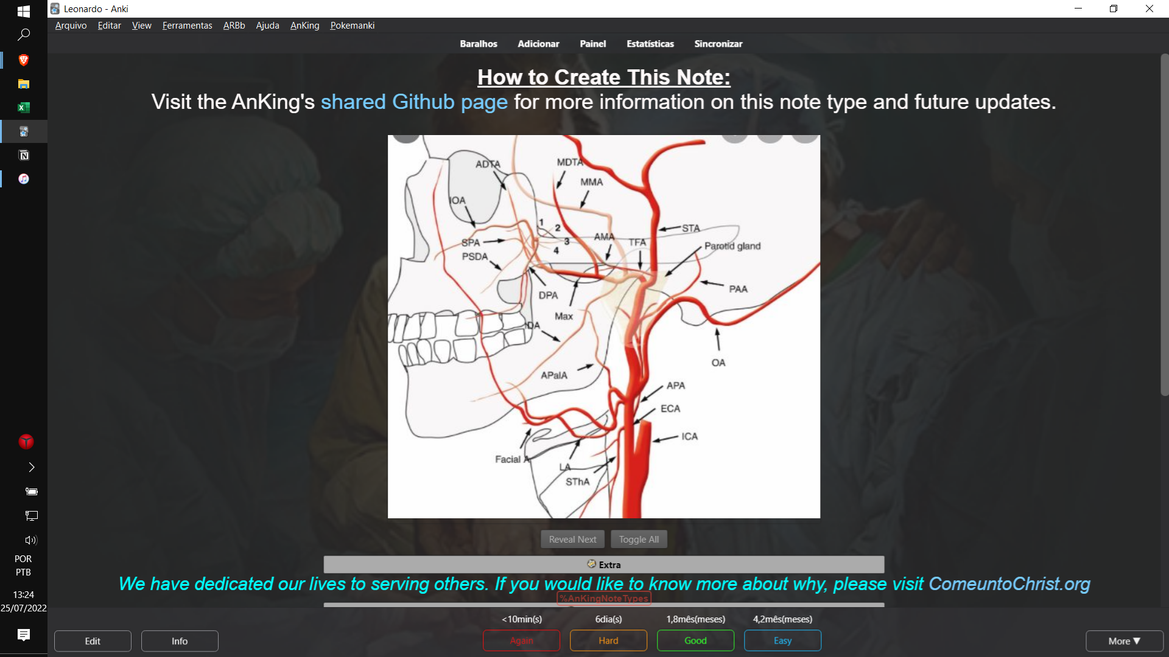Expand the Extra field bar
The height and width of the screenshot is (657, 1169).
pos(603,565)
